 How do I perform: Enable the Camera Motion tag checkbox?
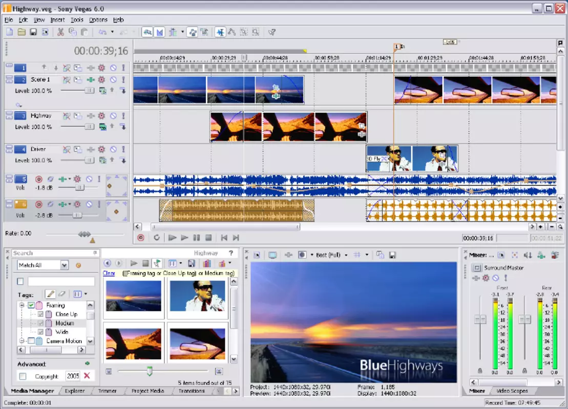[31, 340]
